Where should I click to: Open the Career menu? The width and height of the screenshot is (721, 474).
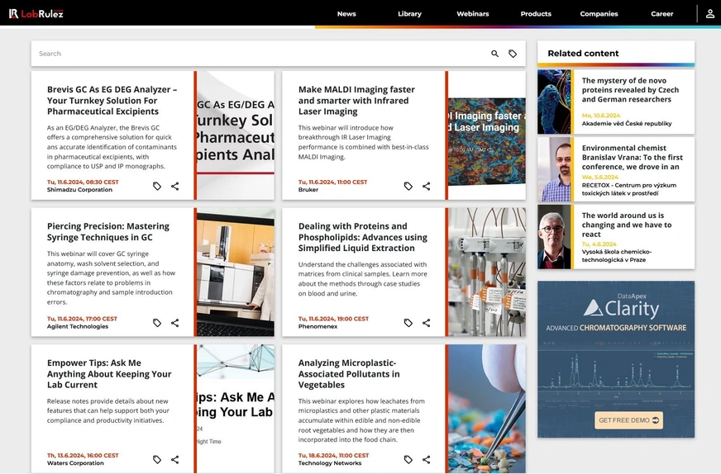[x=661, y=14]
